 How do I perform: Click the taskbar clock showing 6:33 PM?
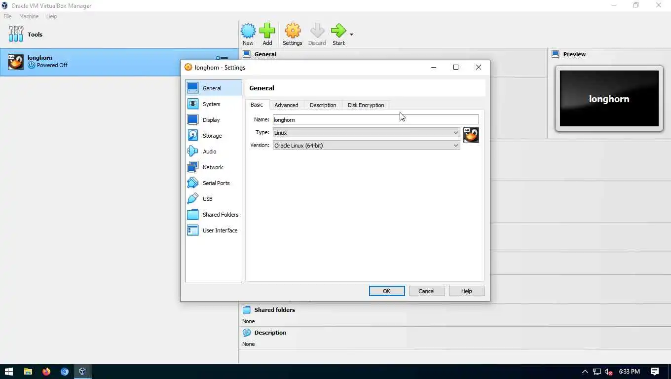pos(629,372)
